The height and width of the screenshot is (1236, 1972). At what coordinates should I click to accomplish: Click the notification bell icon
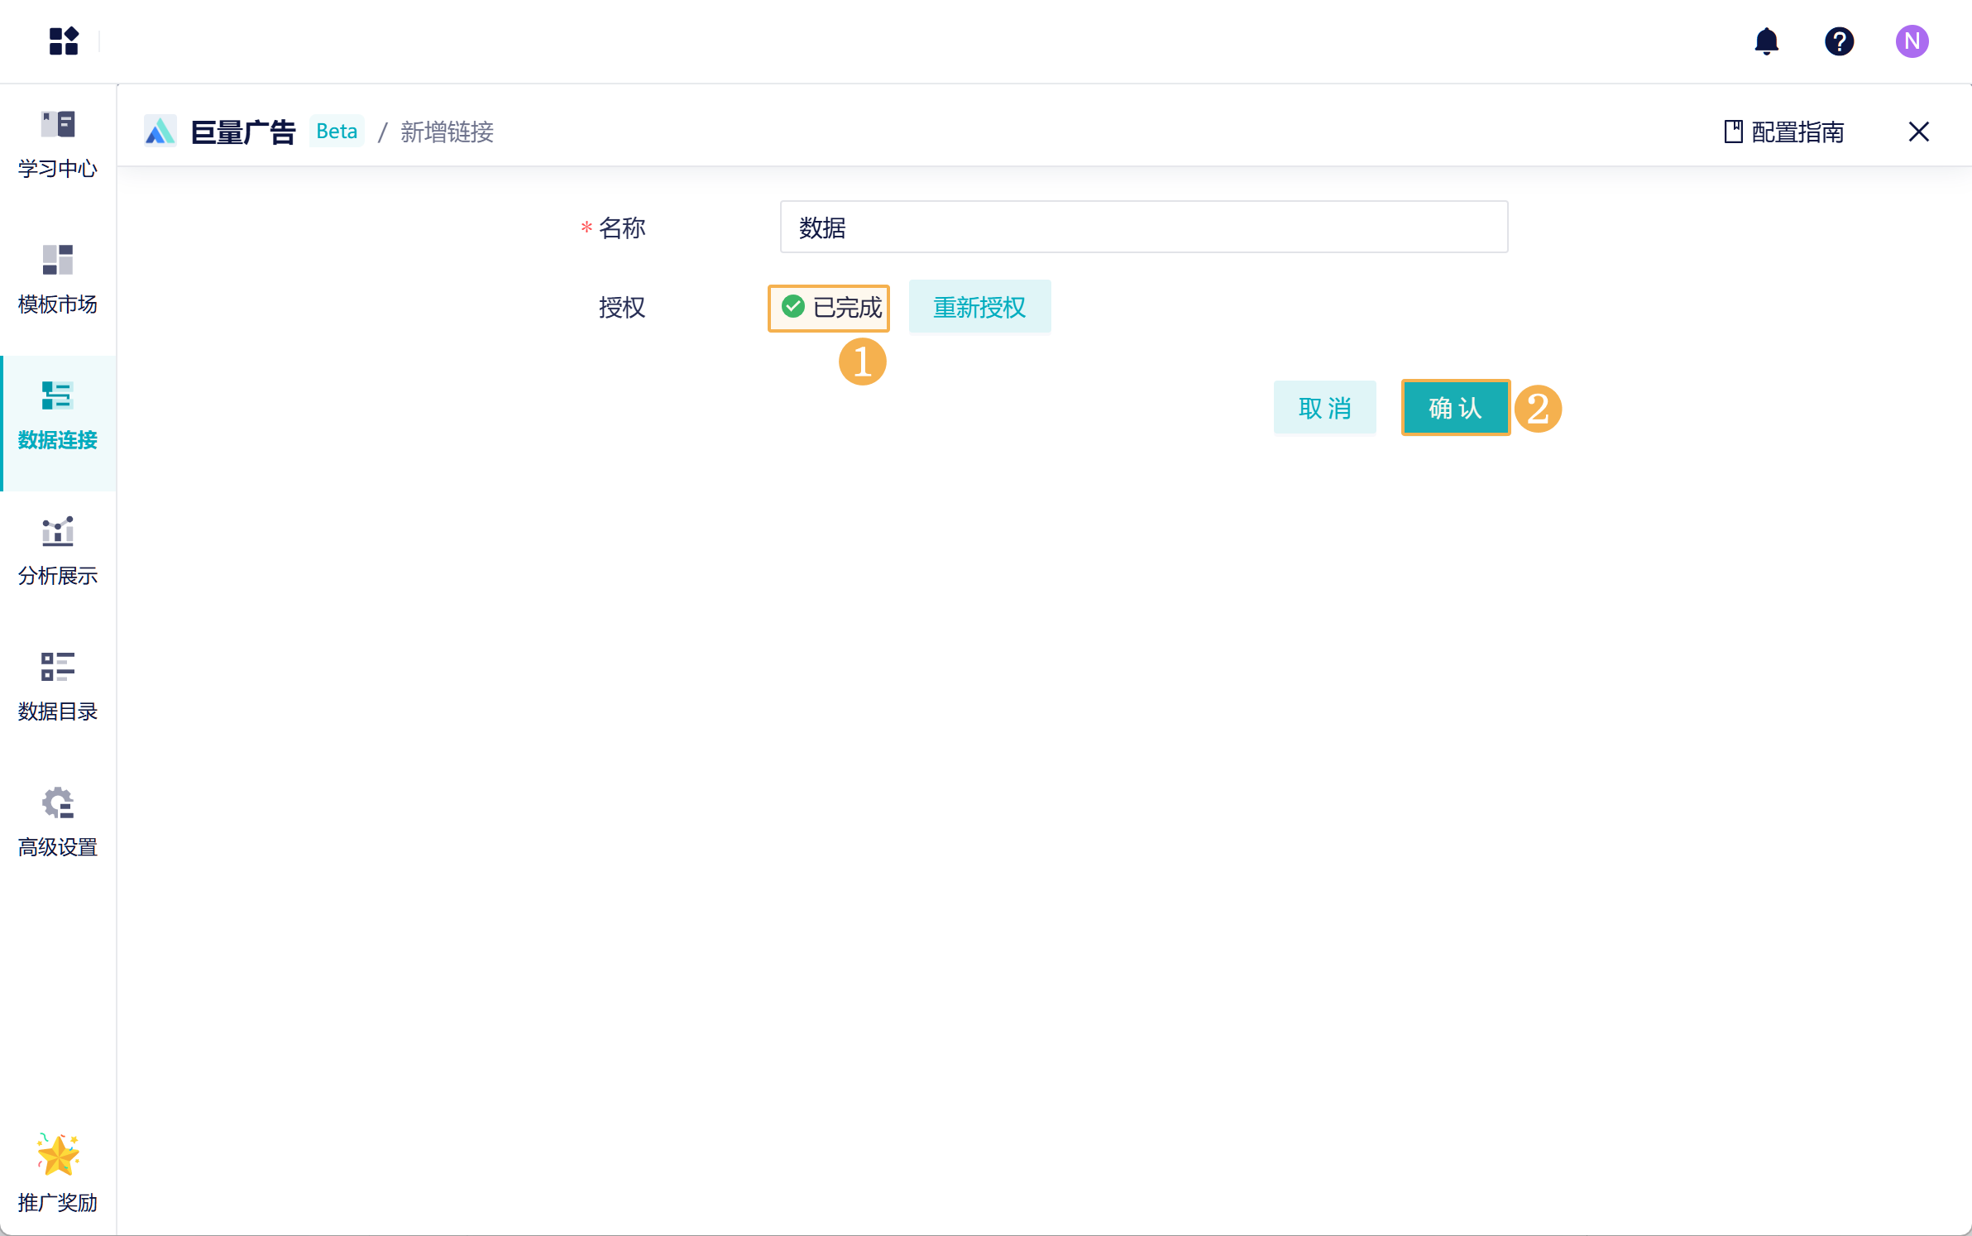(1766, 41)
